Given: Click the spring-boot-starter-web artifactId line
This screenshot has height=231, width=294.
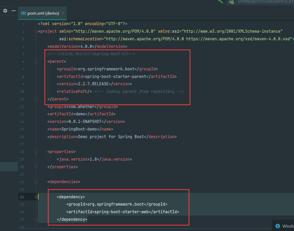Looking at the screenshot, I should tap(123, 212).
